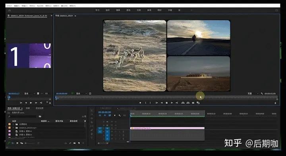
Task: Open the Source monitor button editor plus
Action: tap(50, 103)
